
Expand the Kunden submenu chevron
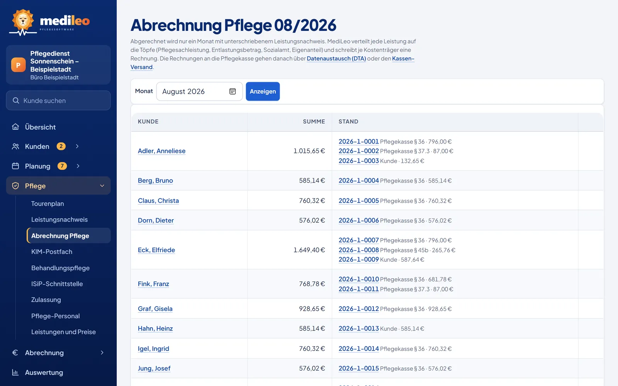pyautogui.click(x=77, y=146)
